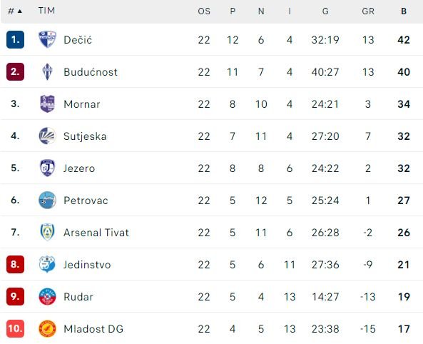
Task: Open the Arsenal Tivat team link
Action: [96, 233]
